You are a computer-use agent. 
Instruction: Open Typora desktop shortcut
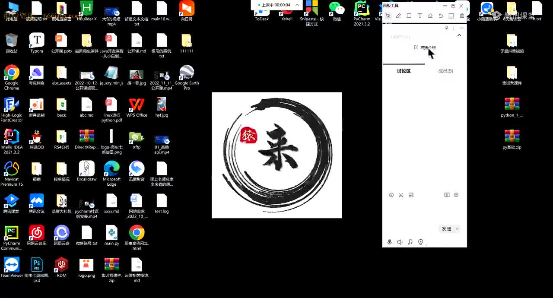[37, 43]
